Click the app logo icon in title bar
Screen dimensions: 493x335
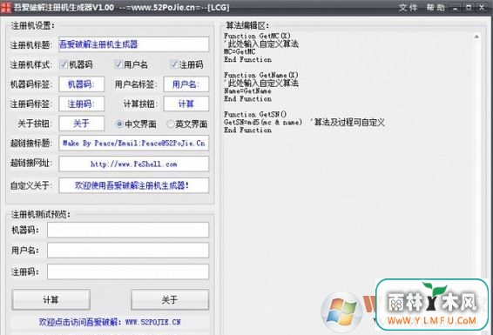point(5,7)
